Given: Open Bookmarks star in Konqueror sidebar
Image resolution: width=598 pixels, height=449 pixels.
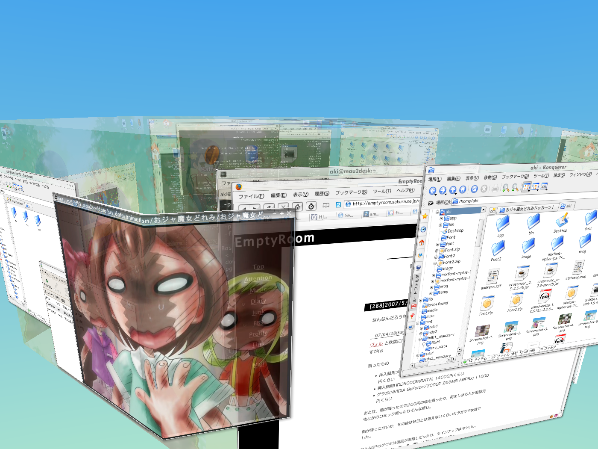Looking at the screenshot, I should pyautogui.click(x=425, y=216).
